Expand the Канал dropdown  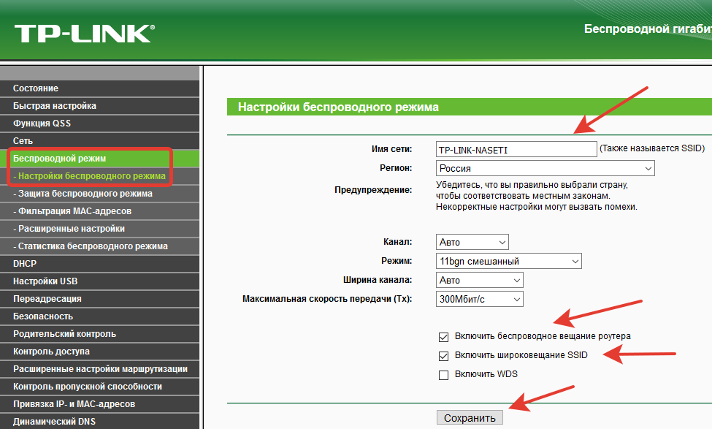(x=472, y=242)
